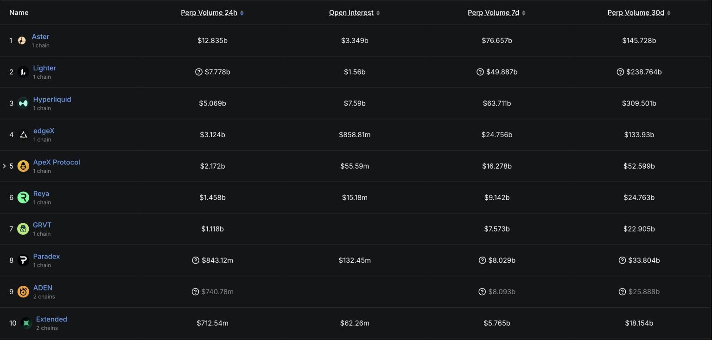Click the Extended logo icon
This screenshot has height=340, width=712.
[26, 323]
